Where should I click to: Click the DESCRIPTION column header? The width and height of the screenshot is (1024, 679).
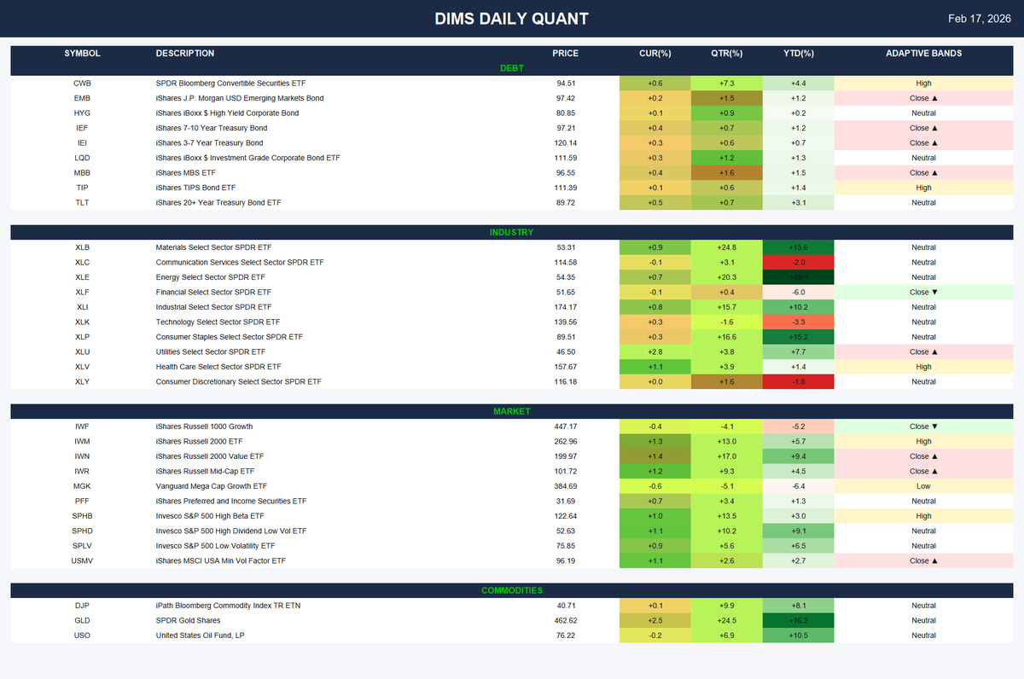[185, 53]
